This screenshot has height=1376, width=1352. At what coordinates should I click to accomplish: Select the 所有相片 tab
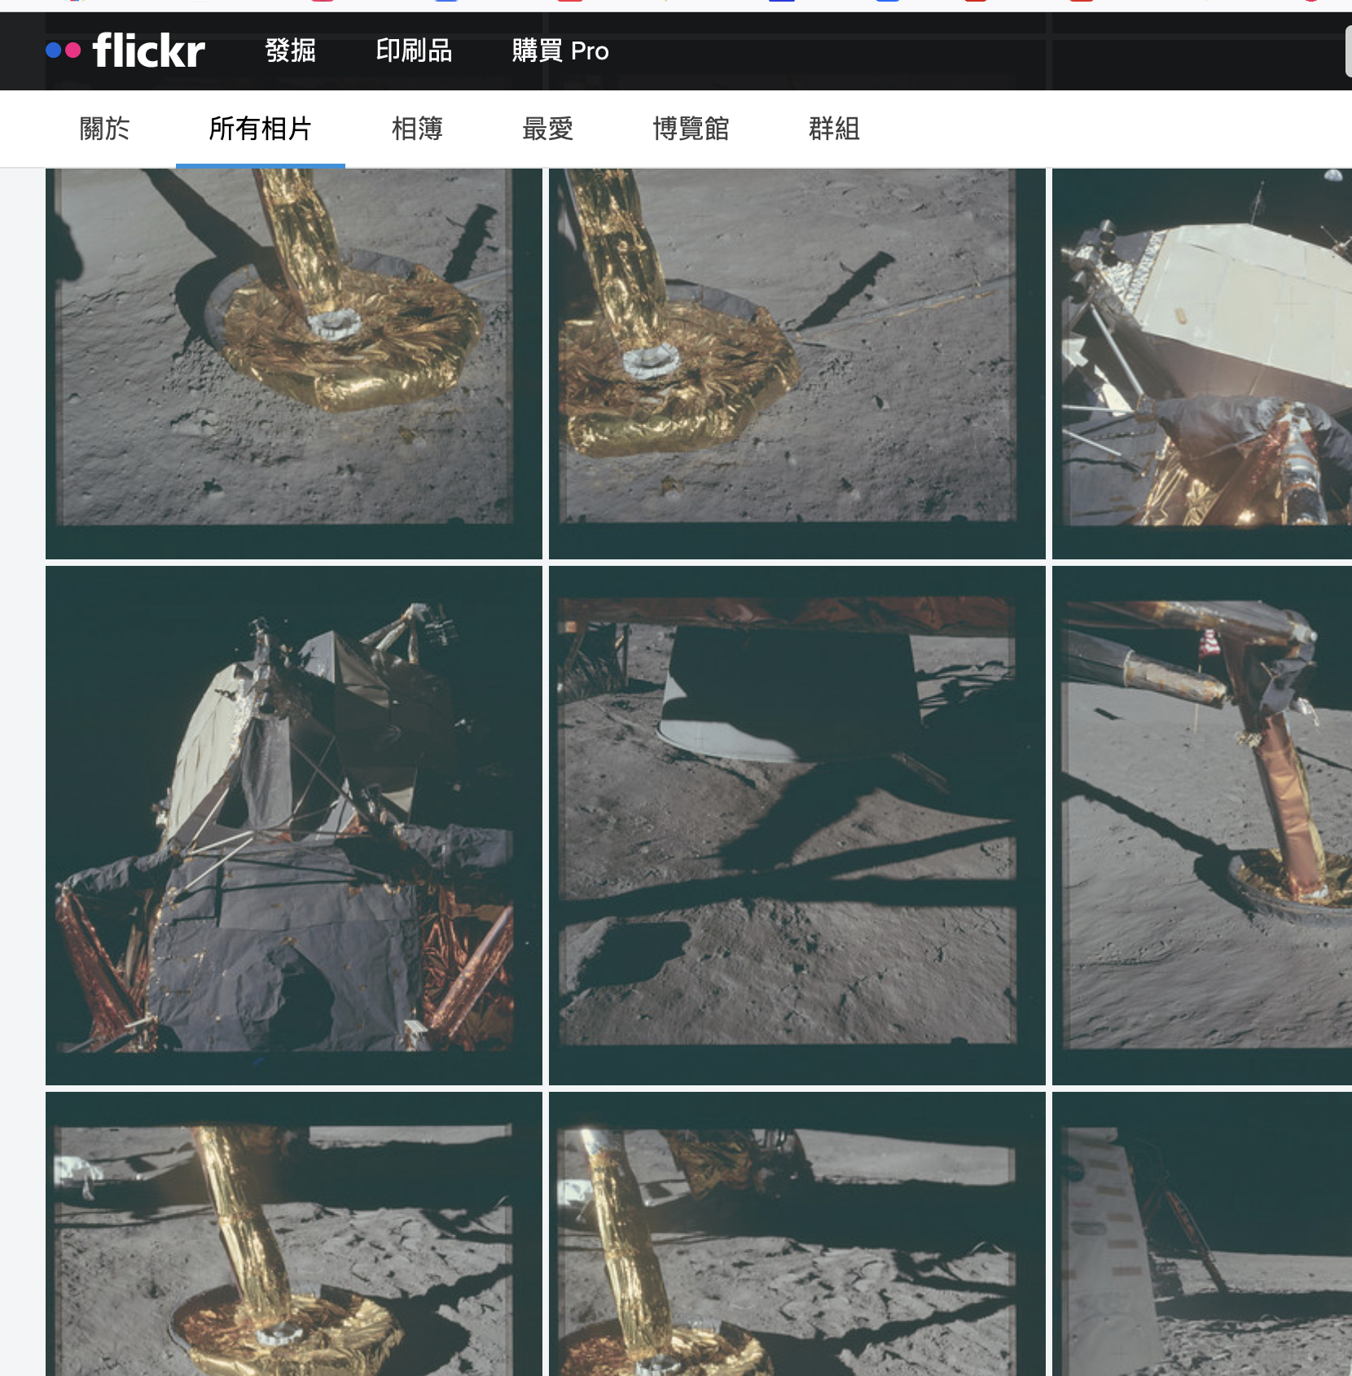point(261,129)
